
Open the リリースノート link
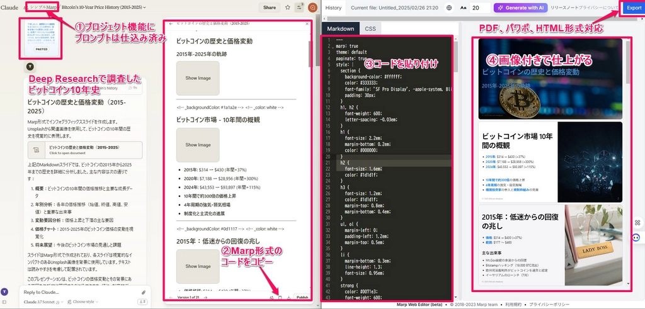pos(564,8)
